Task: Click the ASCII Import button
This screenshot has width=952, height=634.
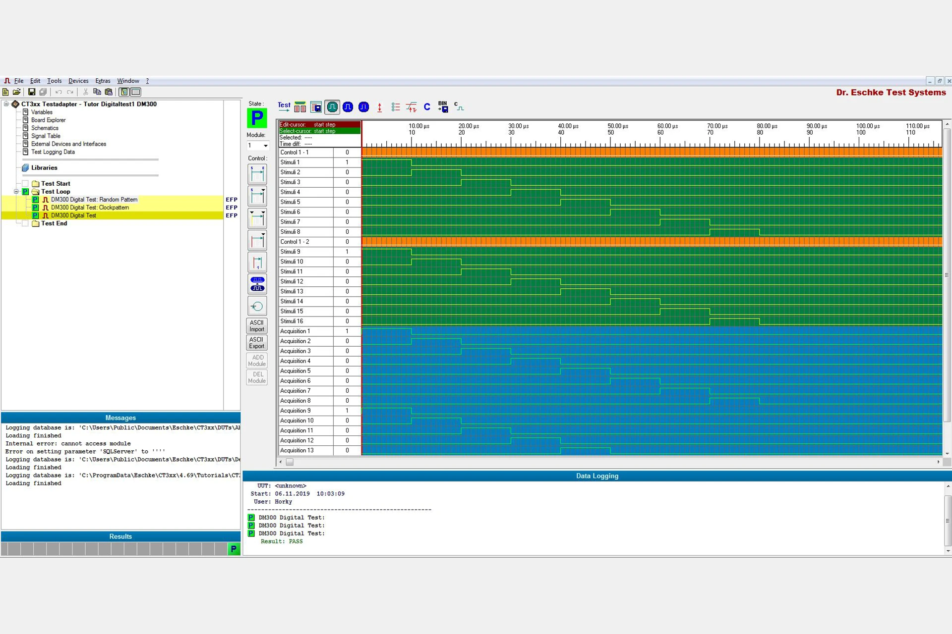Action: click(x=257, y=326)
